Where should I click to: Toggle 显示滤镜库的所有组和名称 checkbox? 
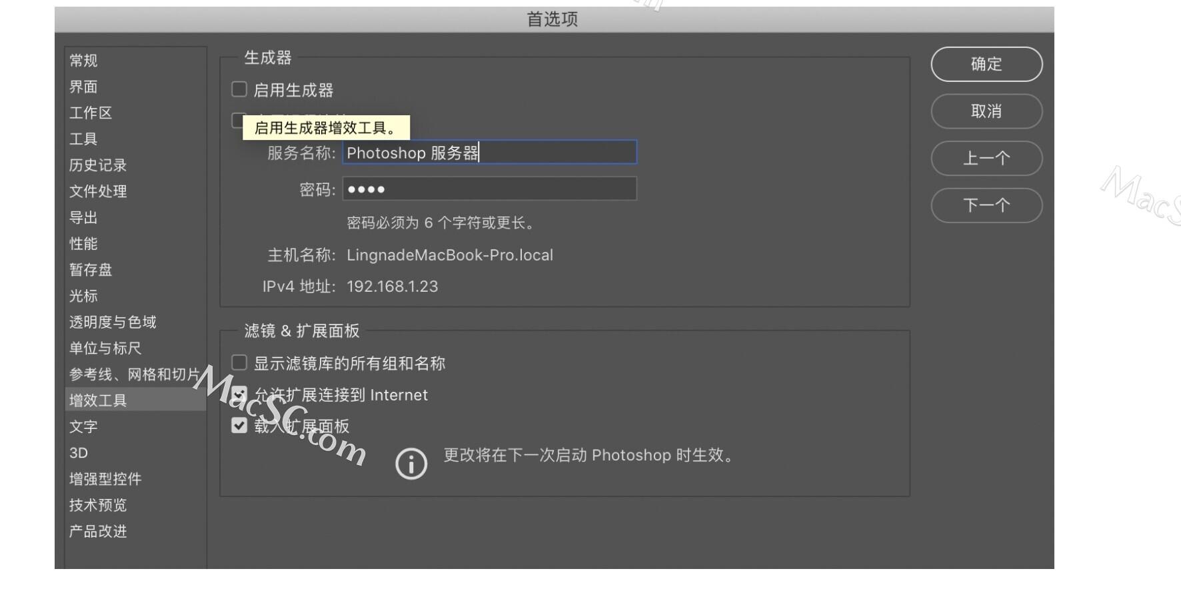(x=239, y=362)
